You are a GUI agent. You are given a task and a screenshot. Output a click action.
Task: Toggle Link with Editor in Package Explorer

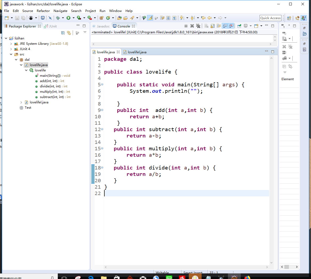click(69, 33)
